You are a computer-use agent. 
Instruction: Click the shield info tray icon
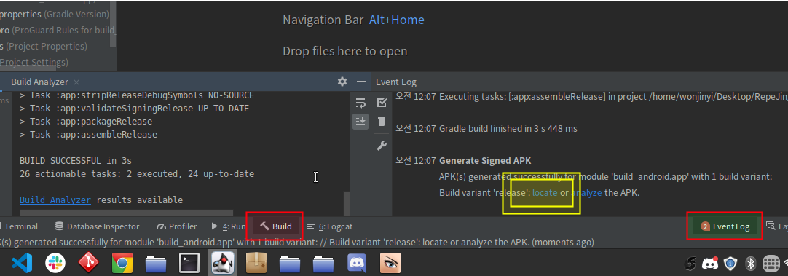730,263
